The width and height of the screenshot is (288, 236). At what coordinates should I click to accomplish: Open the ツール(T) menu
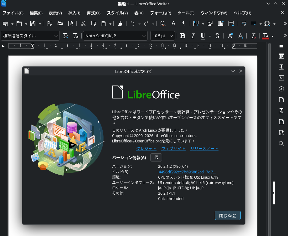pyautogui.click(x=186, y=13)
